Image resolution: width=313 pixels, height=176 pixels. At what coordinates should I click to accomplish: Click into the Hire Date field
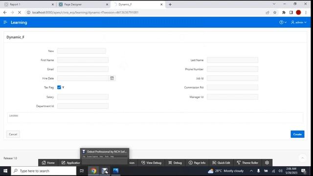83,78
